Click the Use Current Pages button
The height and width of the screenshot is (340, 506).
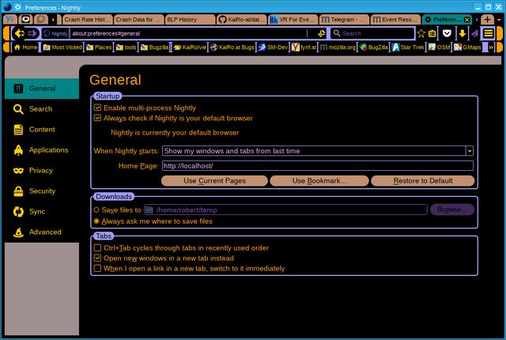point(214,180)
